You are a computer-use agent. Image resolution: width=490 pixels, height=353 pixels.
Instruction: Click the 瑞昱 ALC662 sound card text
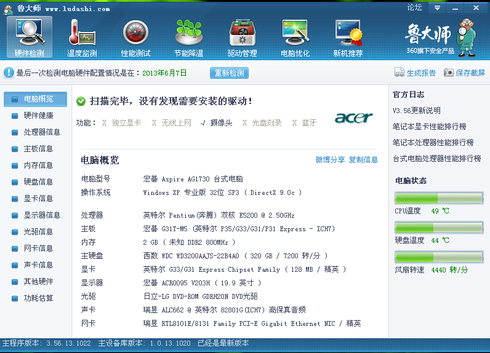(224, 310)
